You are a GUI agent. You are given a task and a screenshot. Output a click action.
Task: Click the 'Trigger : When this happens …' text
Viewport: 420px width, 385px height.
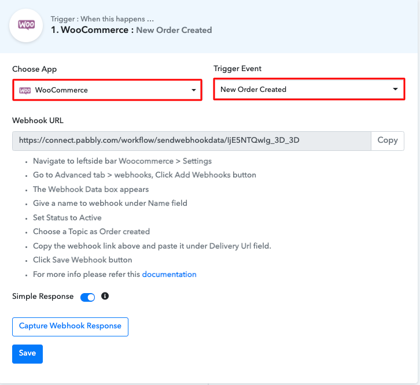(x=102, y=18)
